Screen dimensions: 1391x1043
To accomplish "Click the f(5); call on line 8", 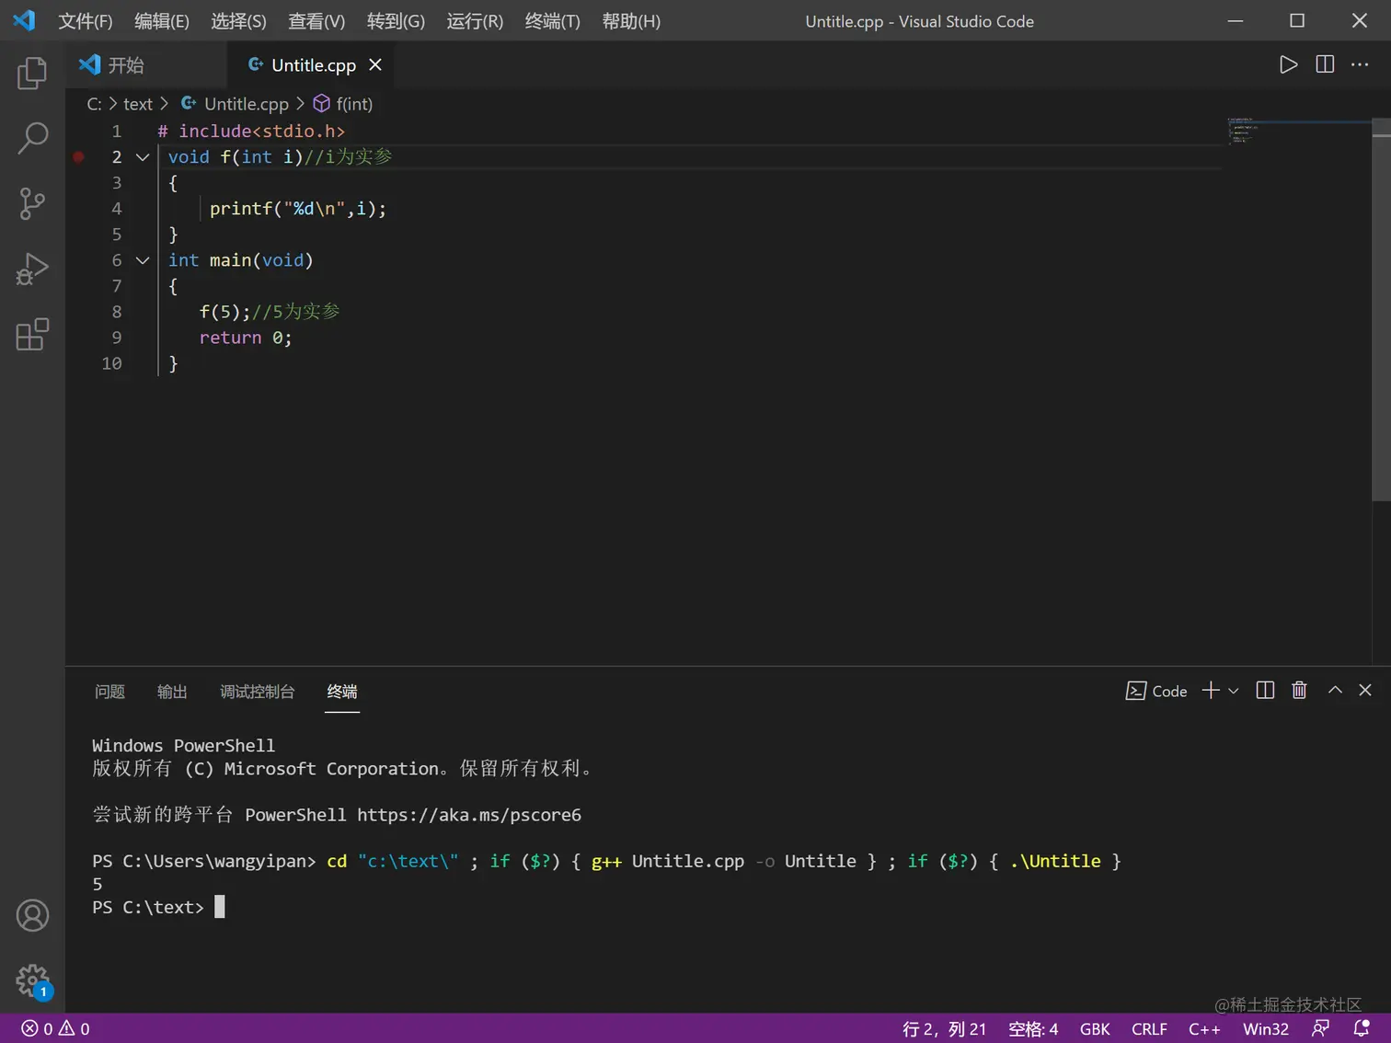I will pyautogui.click(x=224, y=312).
